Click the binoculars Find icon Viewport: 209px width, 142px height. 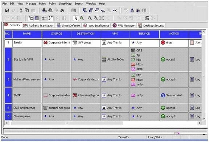pyautogui.click(x=62, y=11)
